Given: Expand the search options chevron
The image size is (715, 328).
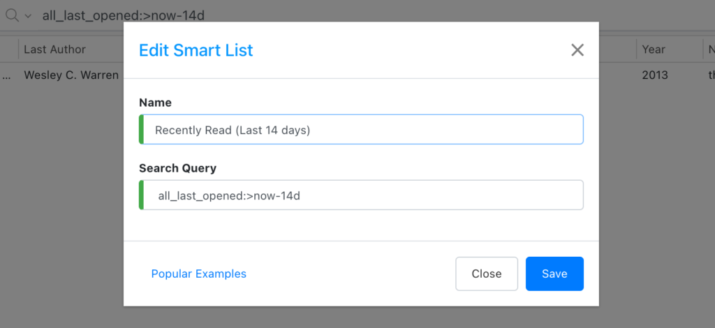Looking at the screenshot, I should pyautogui.click(x=28, y=15).
